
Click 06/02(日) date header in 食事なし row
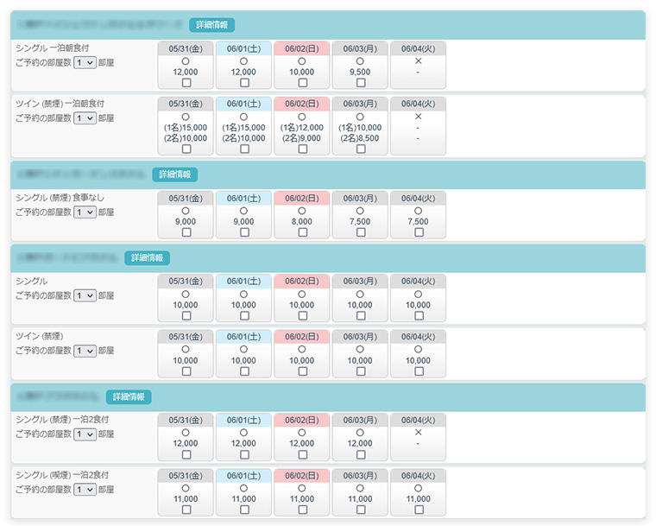[302, 198]
